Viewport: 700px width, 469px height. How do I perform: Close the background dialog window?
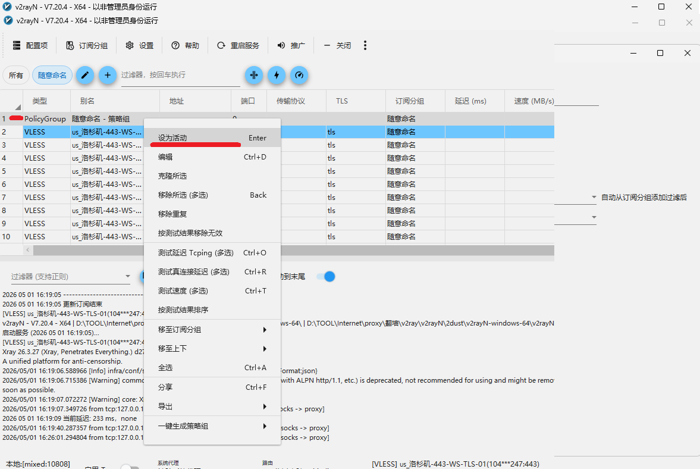(x=688, y=53)
